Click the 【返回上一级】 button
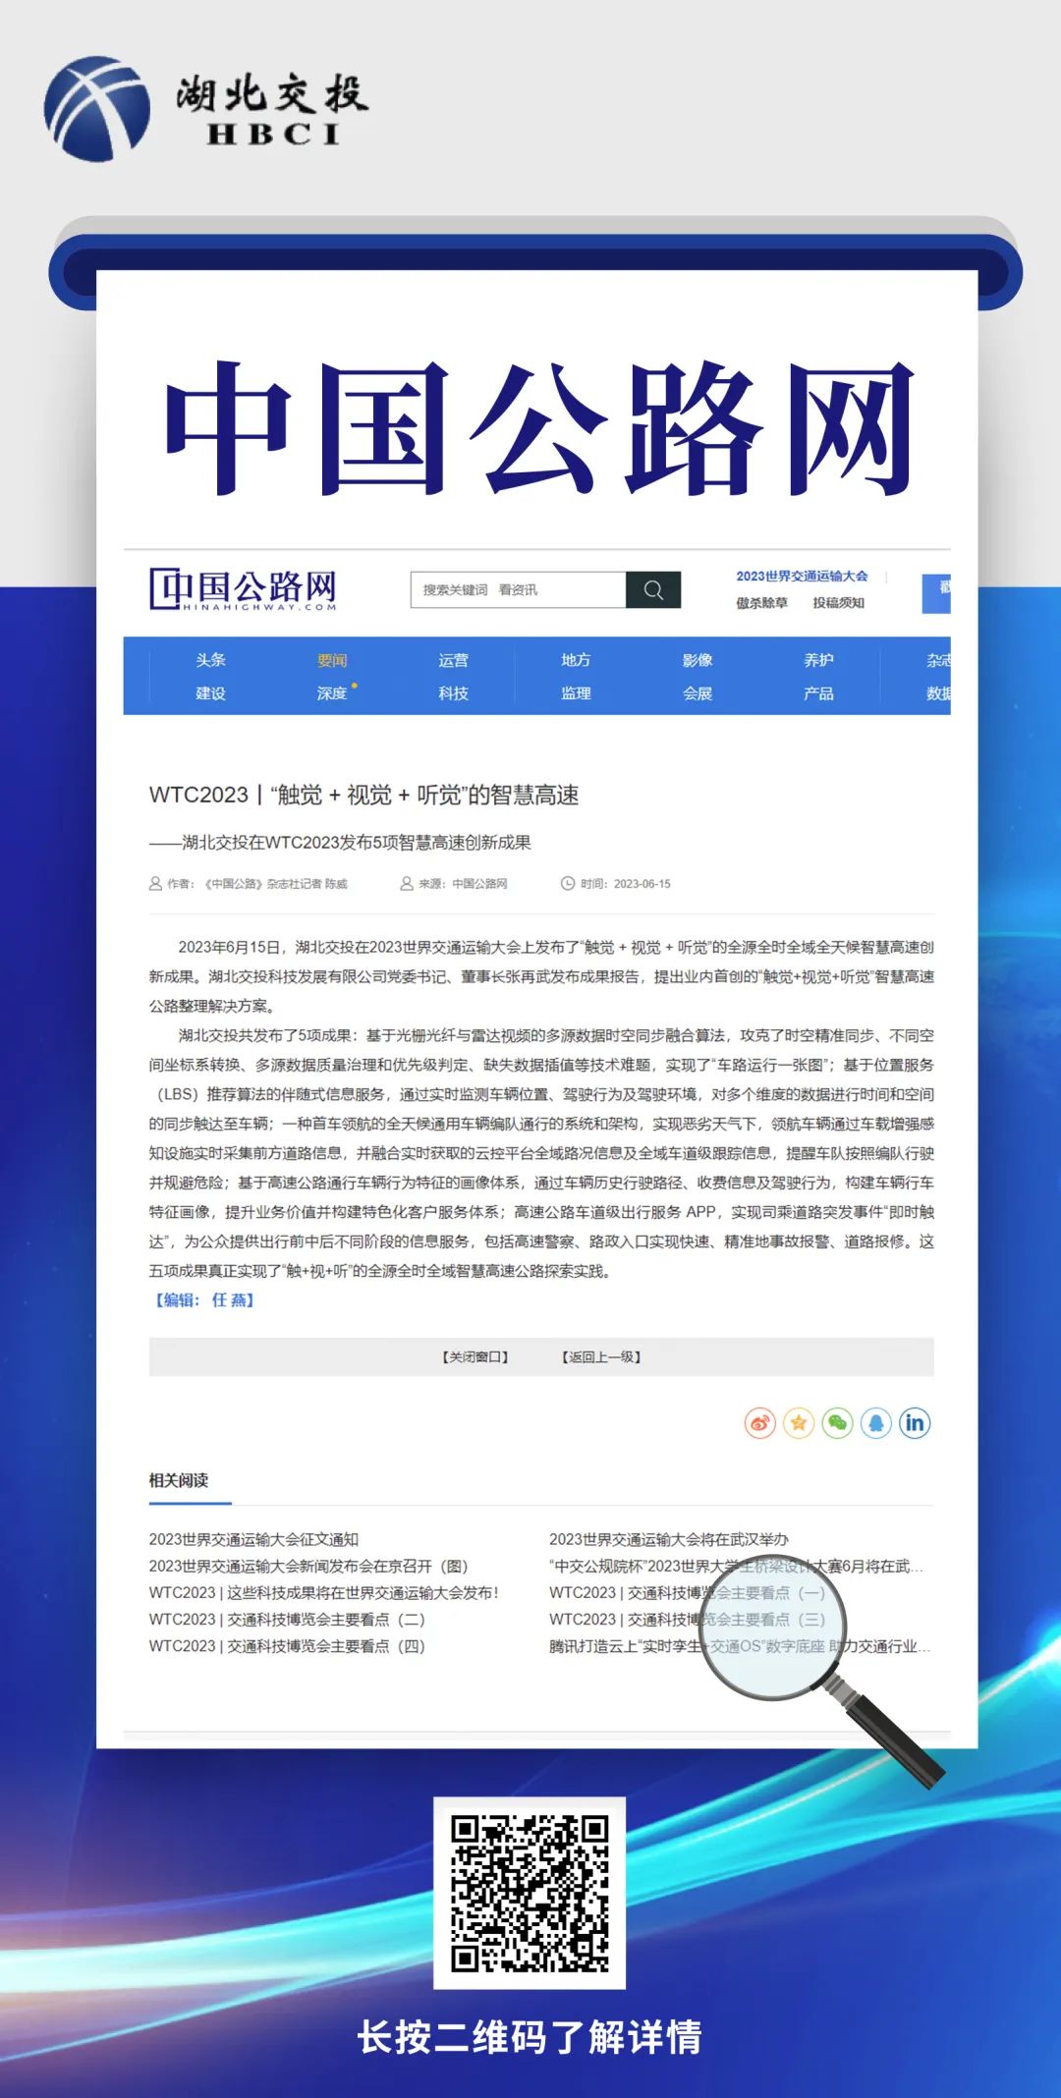Viewport: 1061px width, 2098px height. tap(602, 1357)
